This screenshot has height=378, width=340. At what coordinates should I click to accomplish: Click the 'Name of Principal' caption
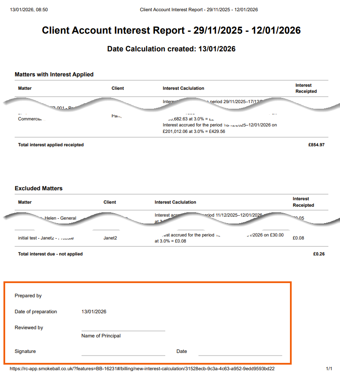pyautogui.click(x=101, y=336)
